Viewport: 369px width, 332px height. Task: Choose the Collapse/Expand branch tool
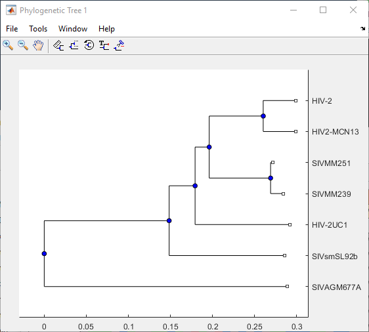[x=74, y=45]
